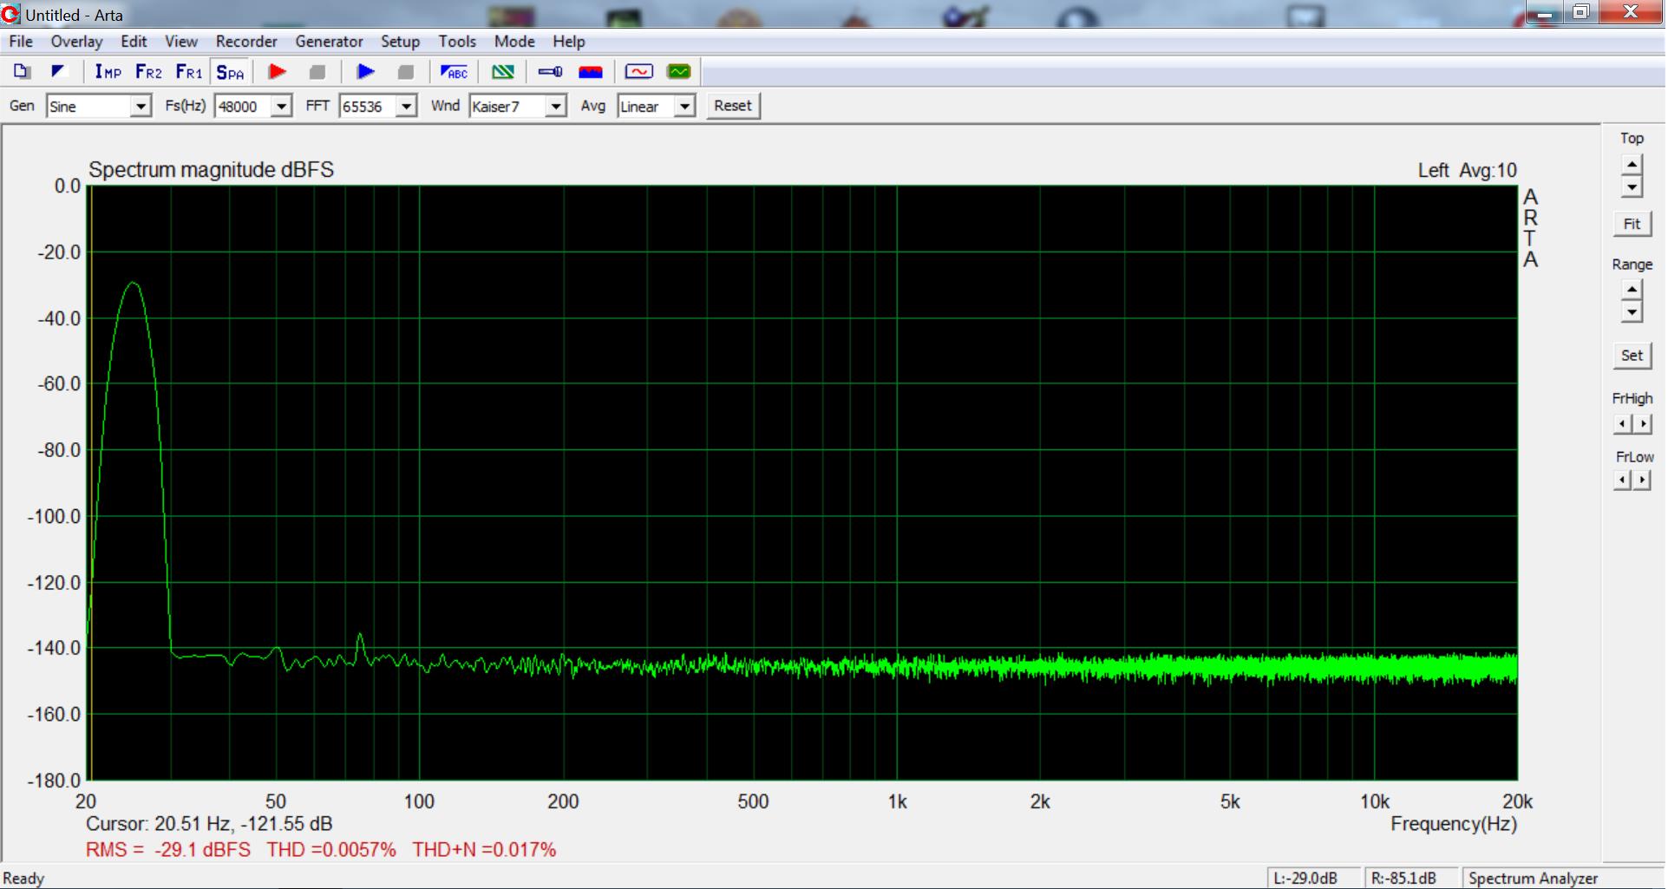Click the ABC text overlay icon
The height and width of the screenshot is (889, 1668).
tap(454, 72)
